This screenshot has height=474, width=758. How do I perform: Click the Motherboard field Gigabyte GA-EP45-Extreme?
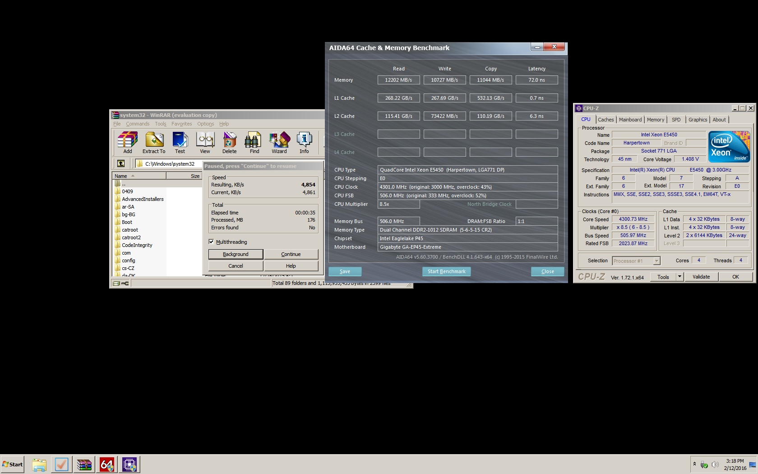pos(468,247)
